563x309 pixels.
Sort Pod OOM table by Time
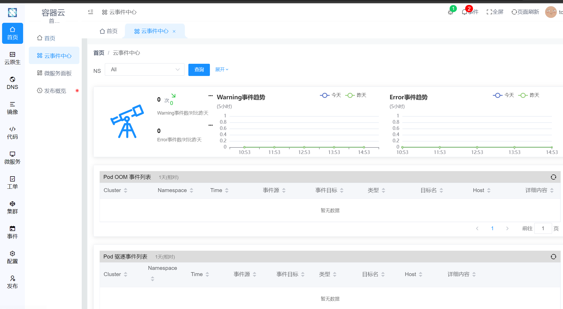[227, 190]
